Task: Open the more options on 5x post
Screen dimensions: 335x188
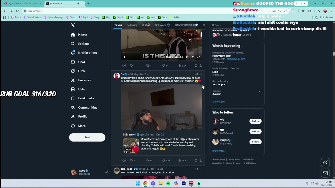Action: (201, 74)
